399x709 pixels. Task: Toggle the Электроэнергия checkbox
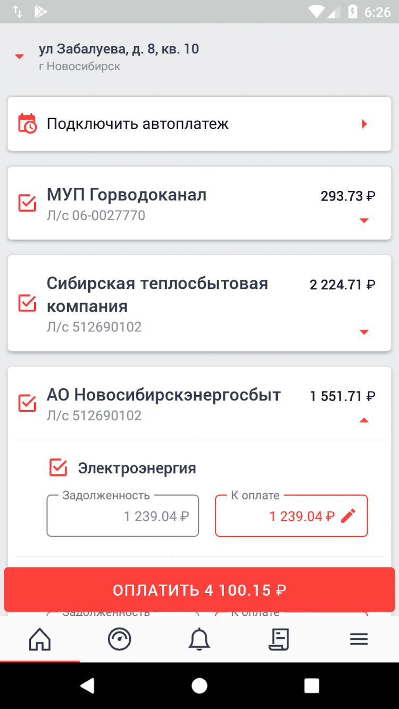point(58,468)
